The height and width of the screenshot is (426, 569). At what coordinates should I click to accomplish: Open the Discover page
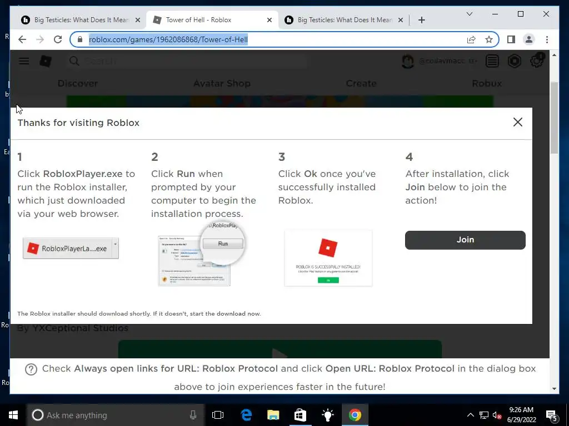[78, 83]
